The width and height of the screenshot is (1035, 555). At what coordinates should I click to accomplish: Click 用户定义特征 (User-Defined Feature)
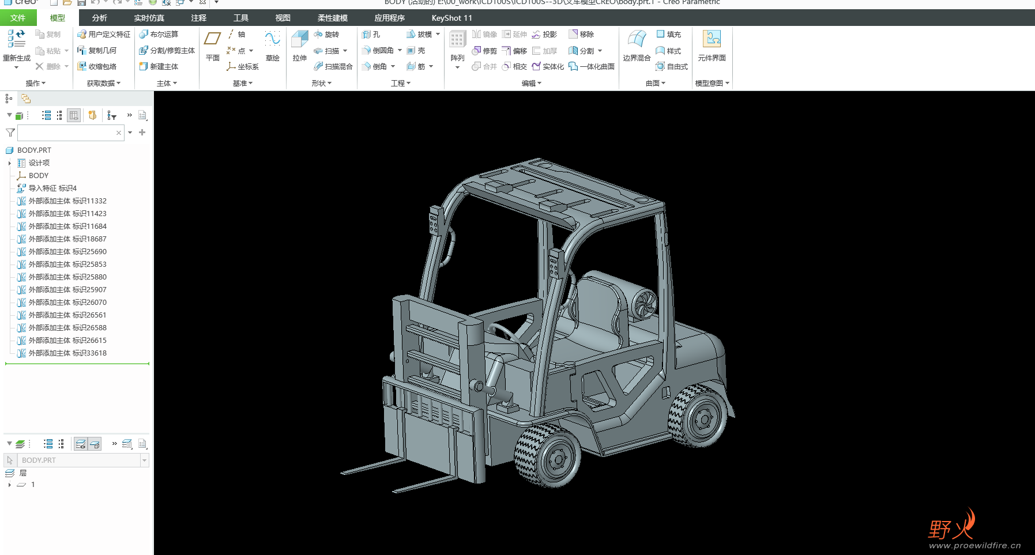coord(104,35)
